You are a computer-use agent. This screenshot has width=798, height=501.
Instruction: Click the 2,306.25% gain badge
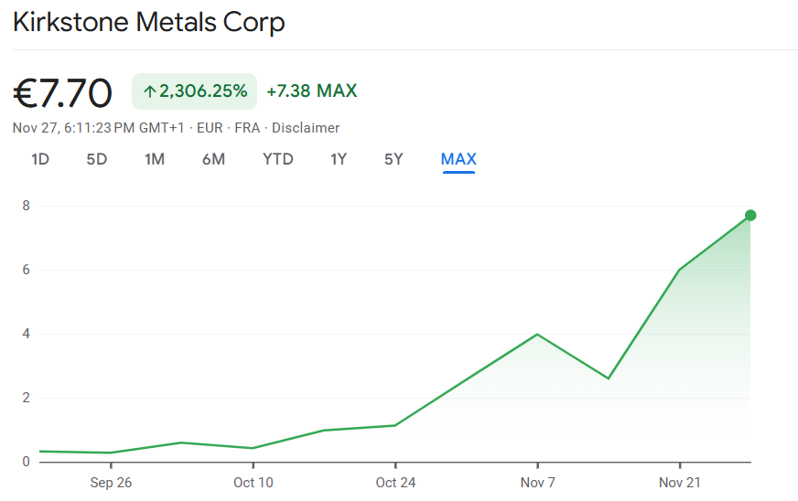[x=194, y=91]
